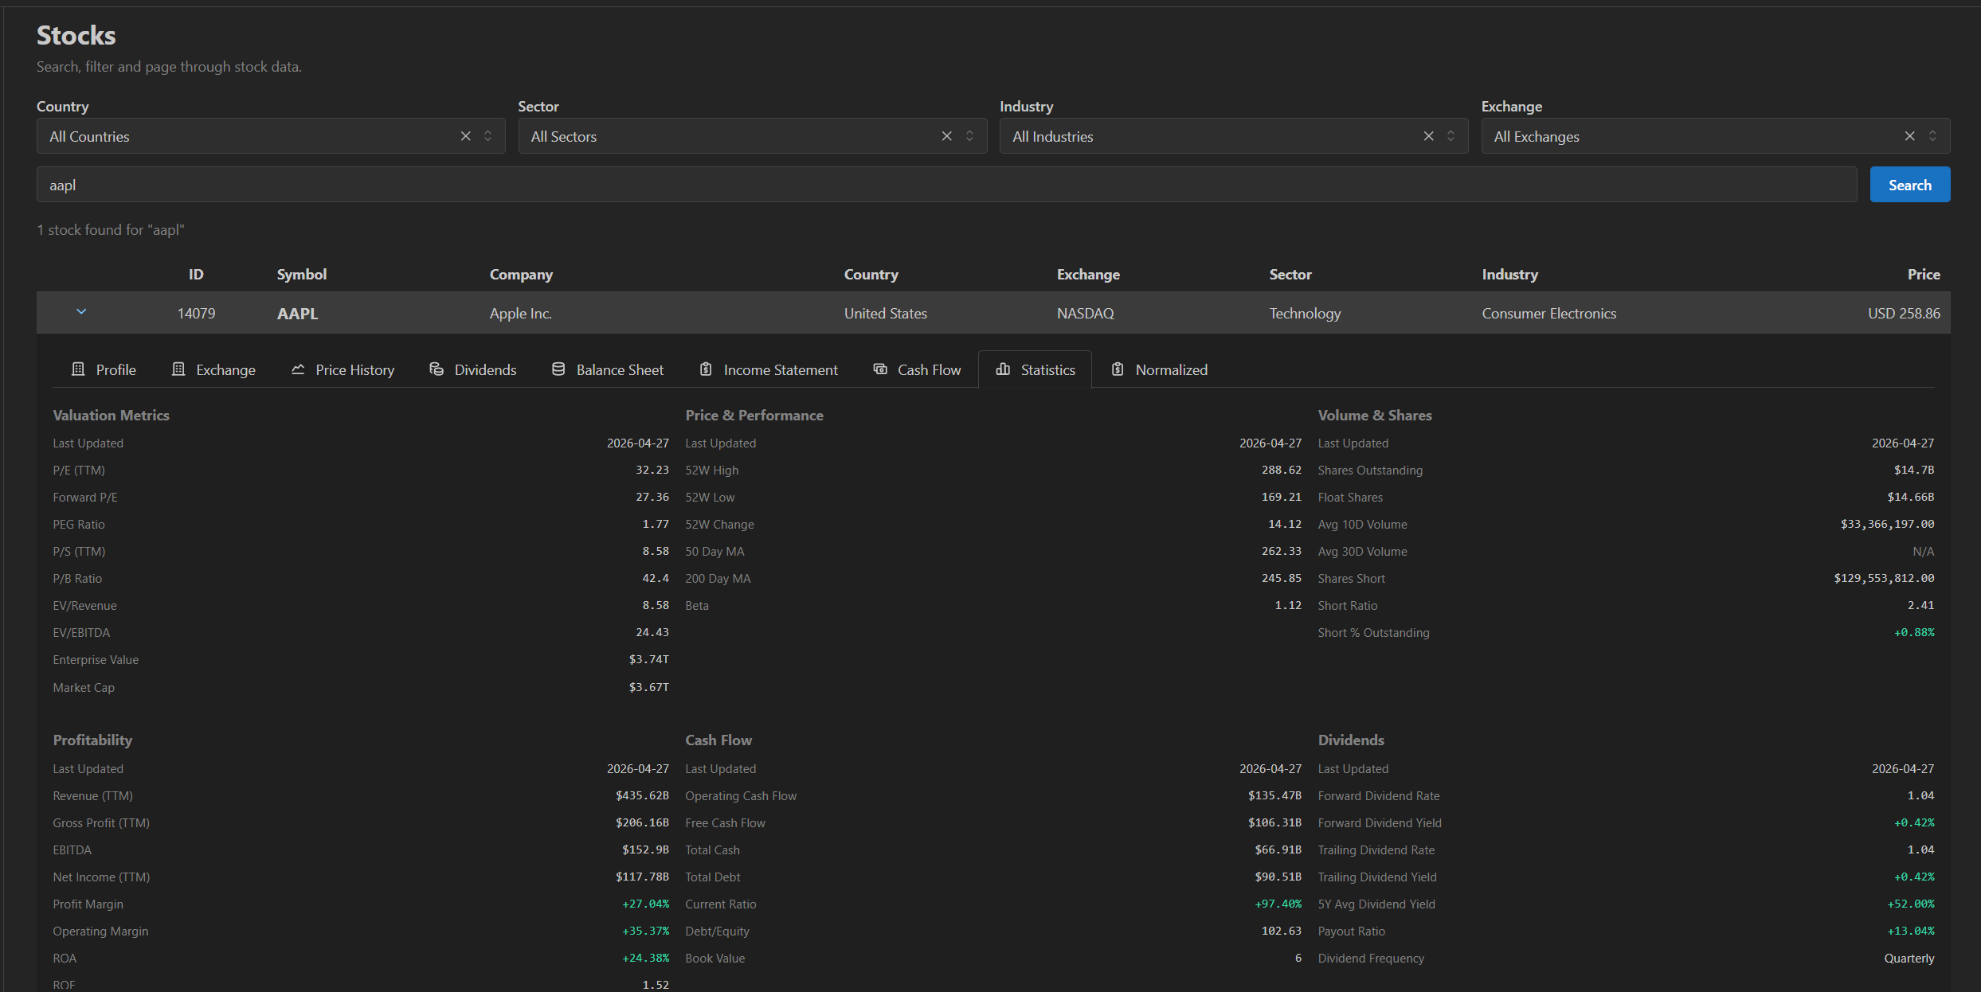Viewport: 1981px width, 992px height.
Task: Click the Normalized tab icon
Action: (x=1118, y=369)
